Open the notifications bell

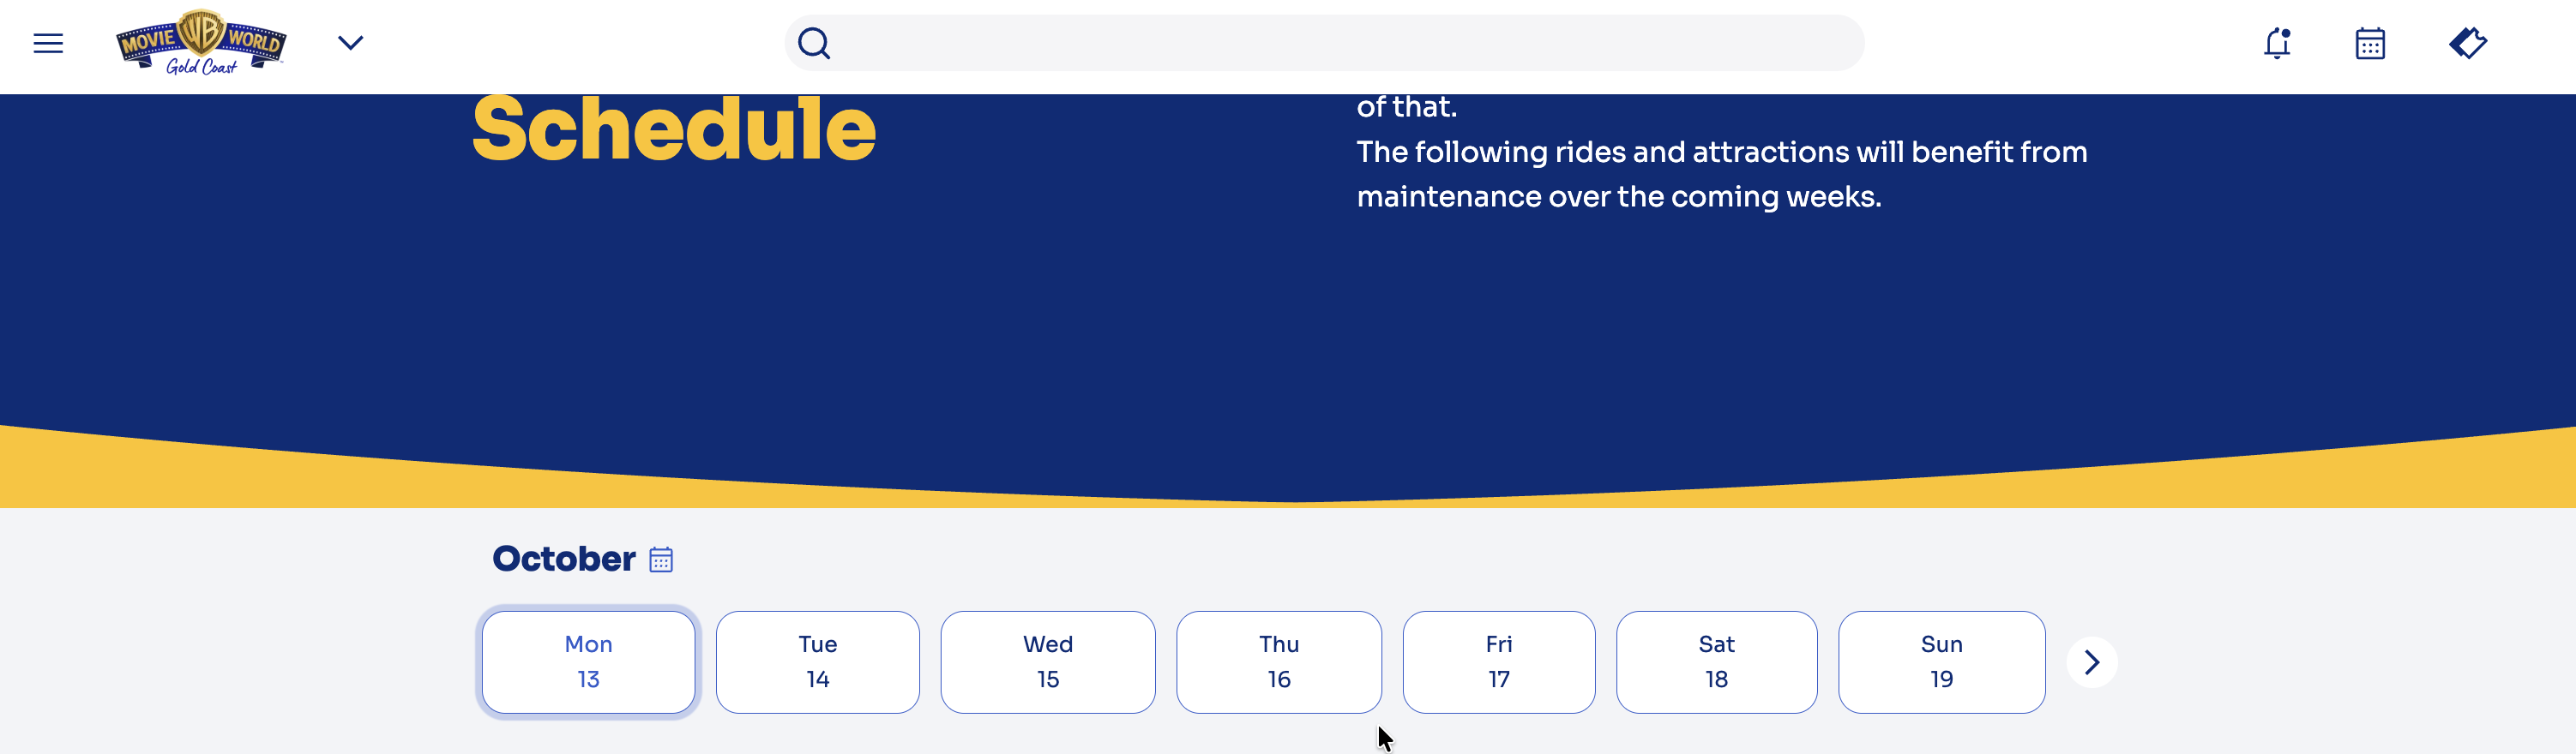[x=2277, y=43]
